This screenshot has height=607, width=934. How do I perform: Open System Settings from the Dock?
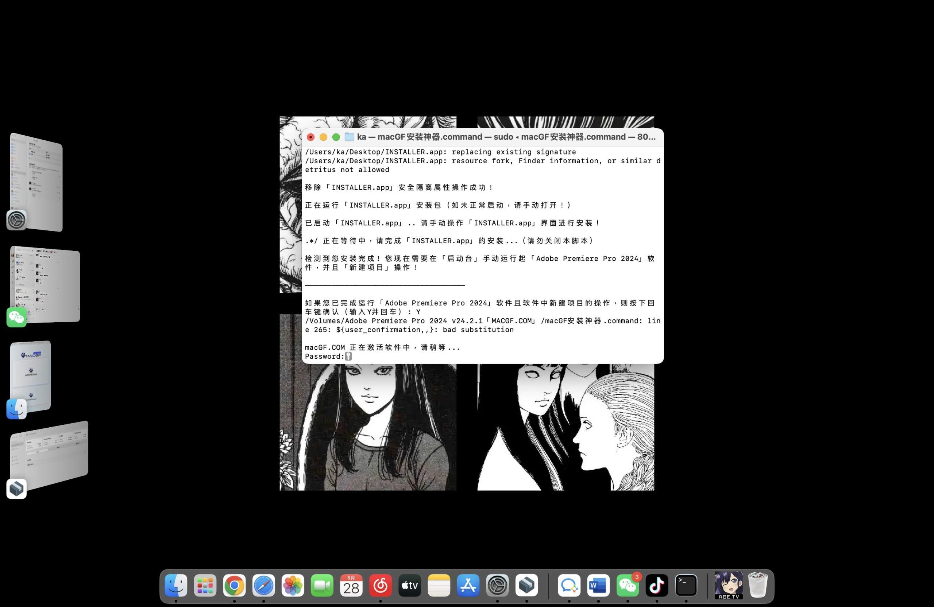point(497,586)
